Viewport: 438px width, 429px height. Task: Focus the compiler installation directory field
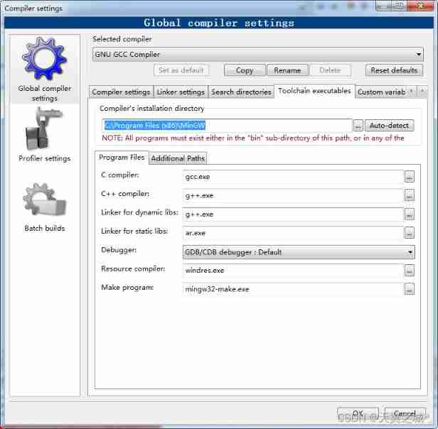[x=227, y=126]
